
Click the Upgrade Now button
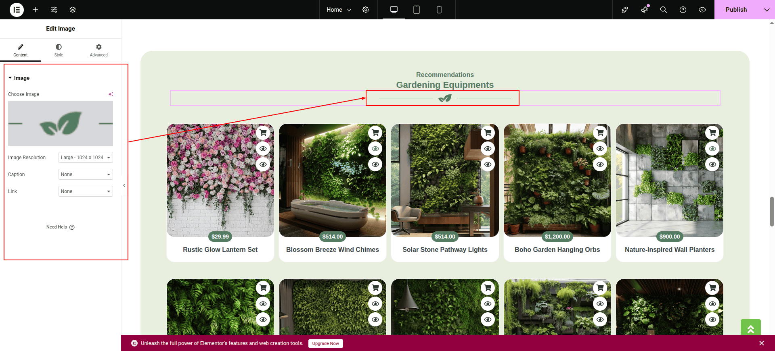(x=326, y=343)
